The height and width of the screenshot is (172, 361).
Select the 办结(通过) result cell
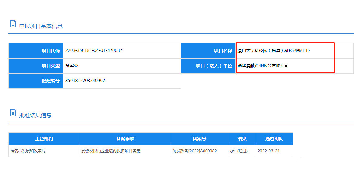[242, 151]
